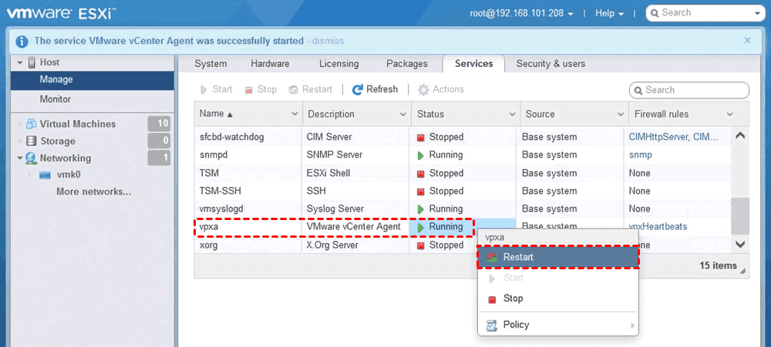Open the Storage item in navigator
The image size is (771, 347).
tap(58, 142)
